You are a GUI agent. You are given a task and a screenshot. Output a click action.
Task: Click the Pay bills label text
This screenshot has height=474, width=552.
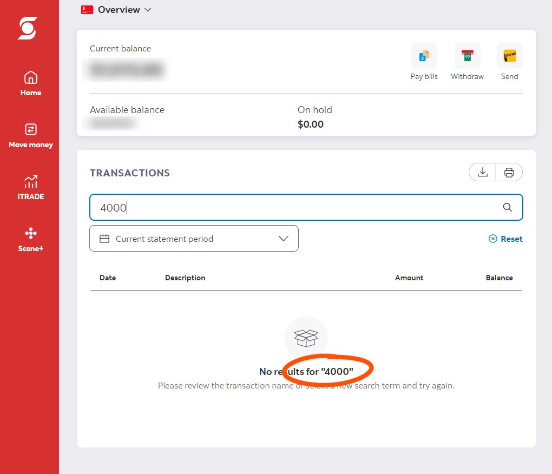(424, 76)
